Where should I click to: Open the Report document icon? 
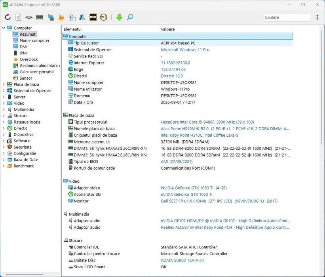point(18,17)
